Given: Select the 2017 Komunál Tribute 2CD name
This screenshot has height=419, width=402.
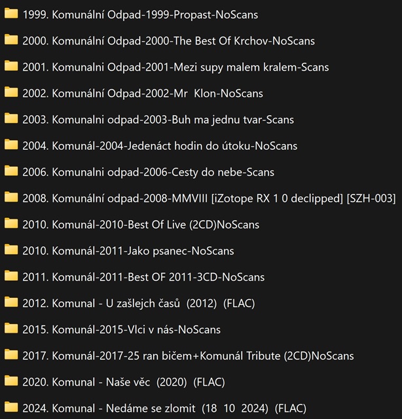Looking at the screenshot, I should coord(188,356).
